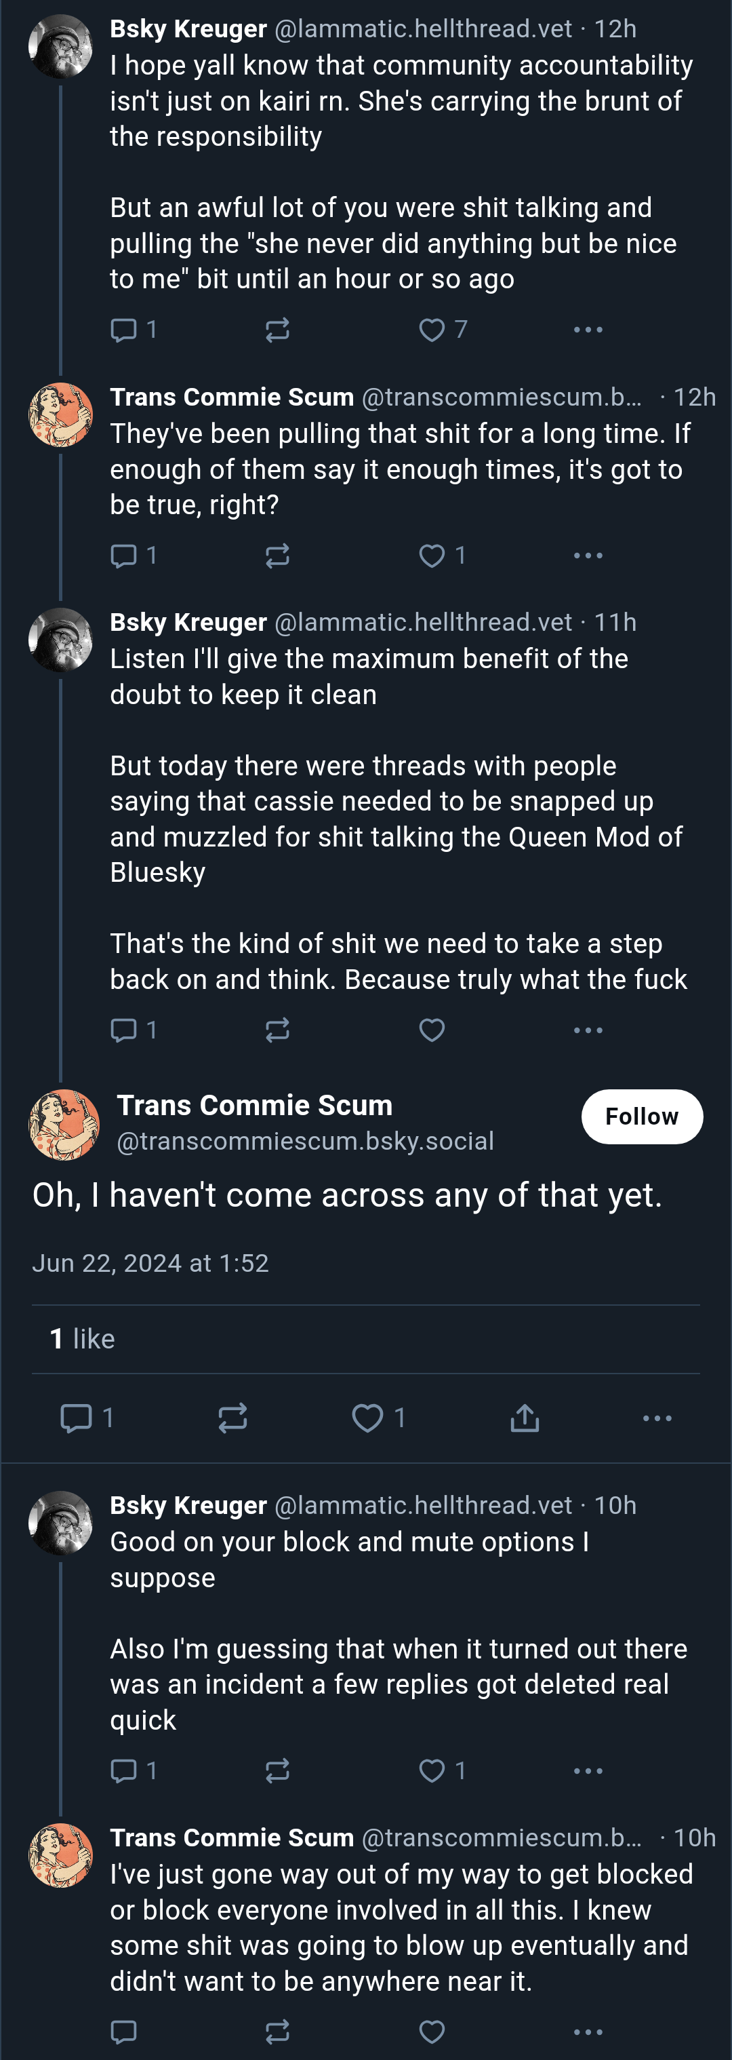Open Bsky Kreuger's avatar at the top post

click(61, 46)
